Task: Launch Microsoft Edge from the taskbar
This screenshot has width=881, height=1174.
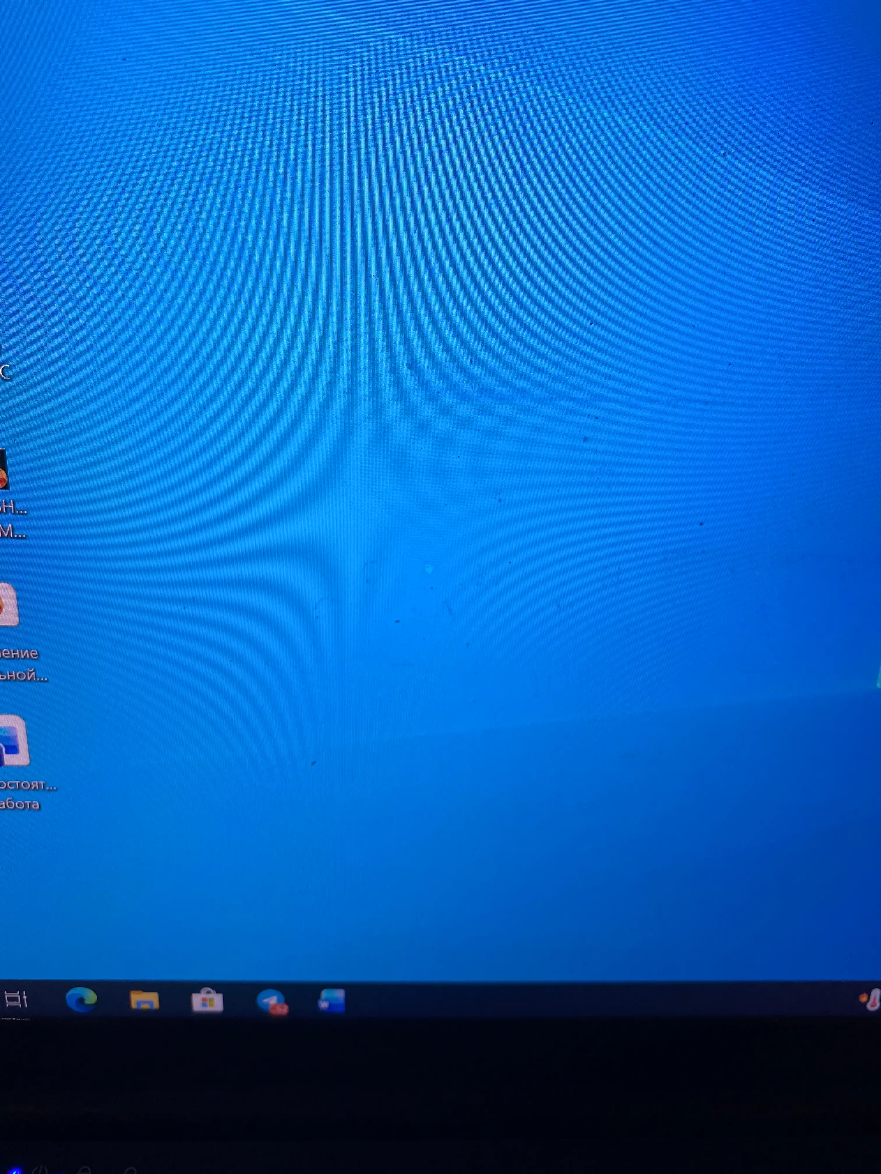Action: point(81,999)
